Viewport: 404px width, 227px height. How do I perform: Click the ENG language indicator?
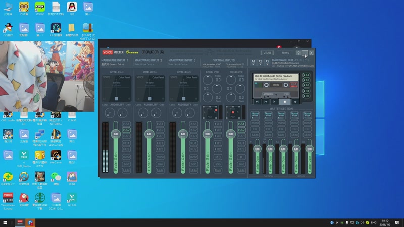tap(374, 222)
